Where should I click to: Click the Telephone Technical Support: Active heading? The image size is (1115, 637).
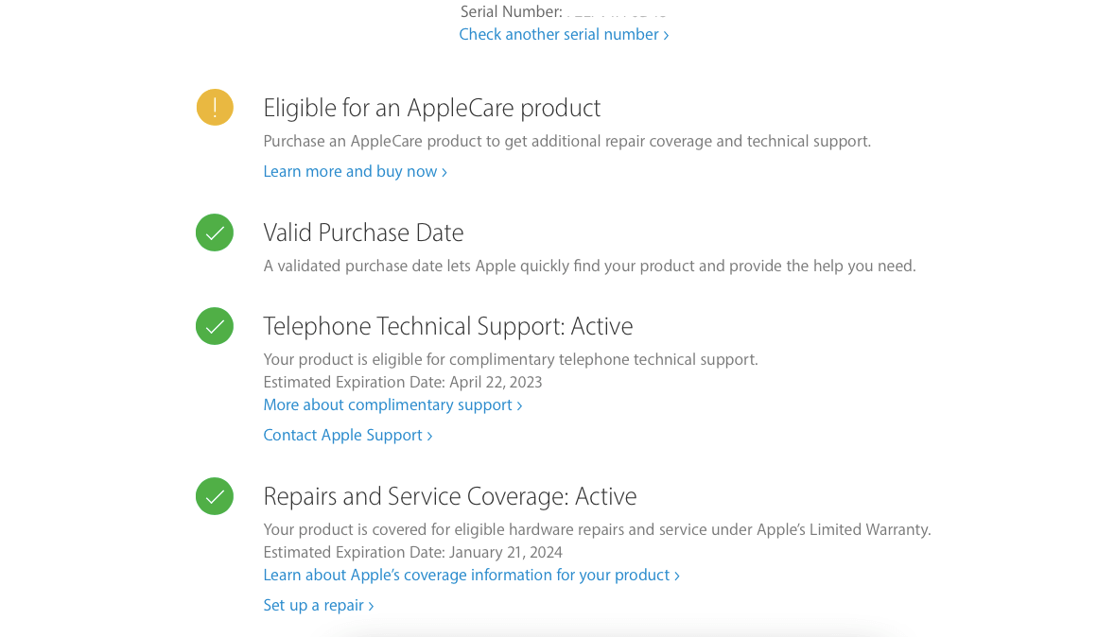(447, 326)
